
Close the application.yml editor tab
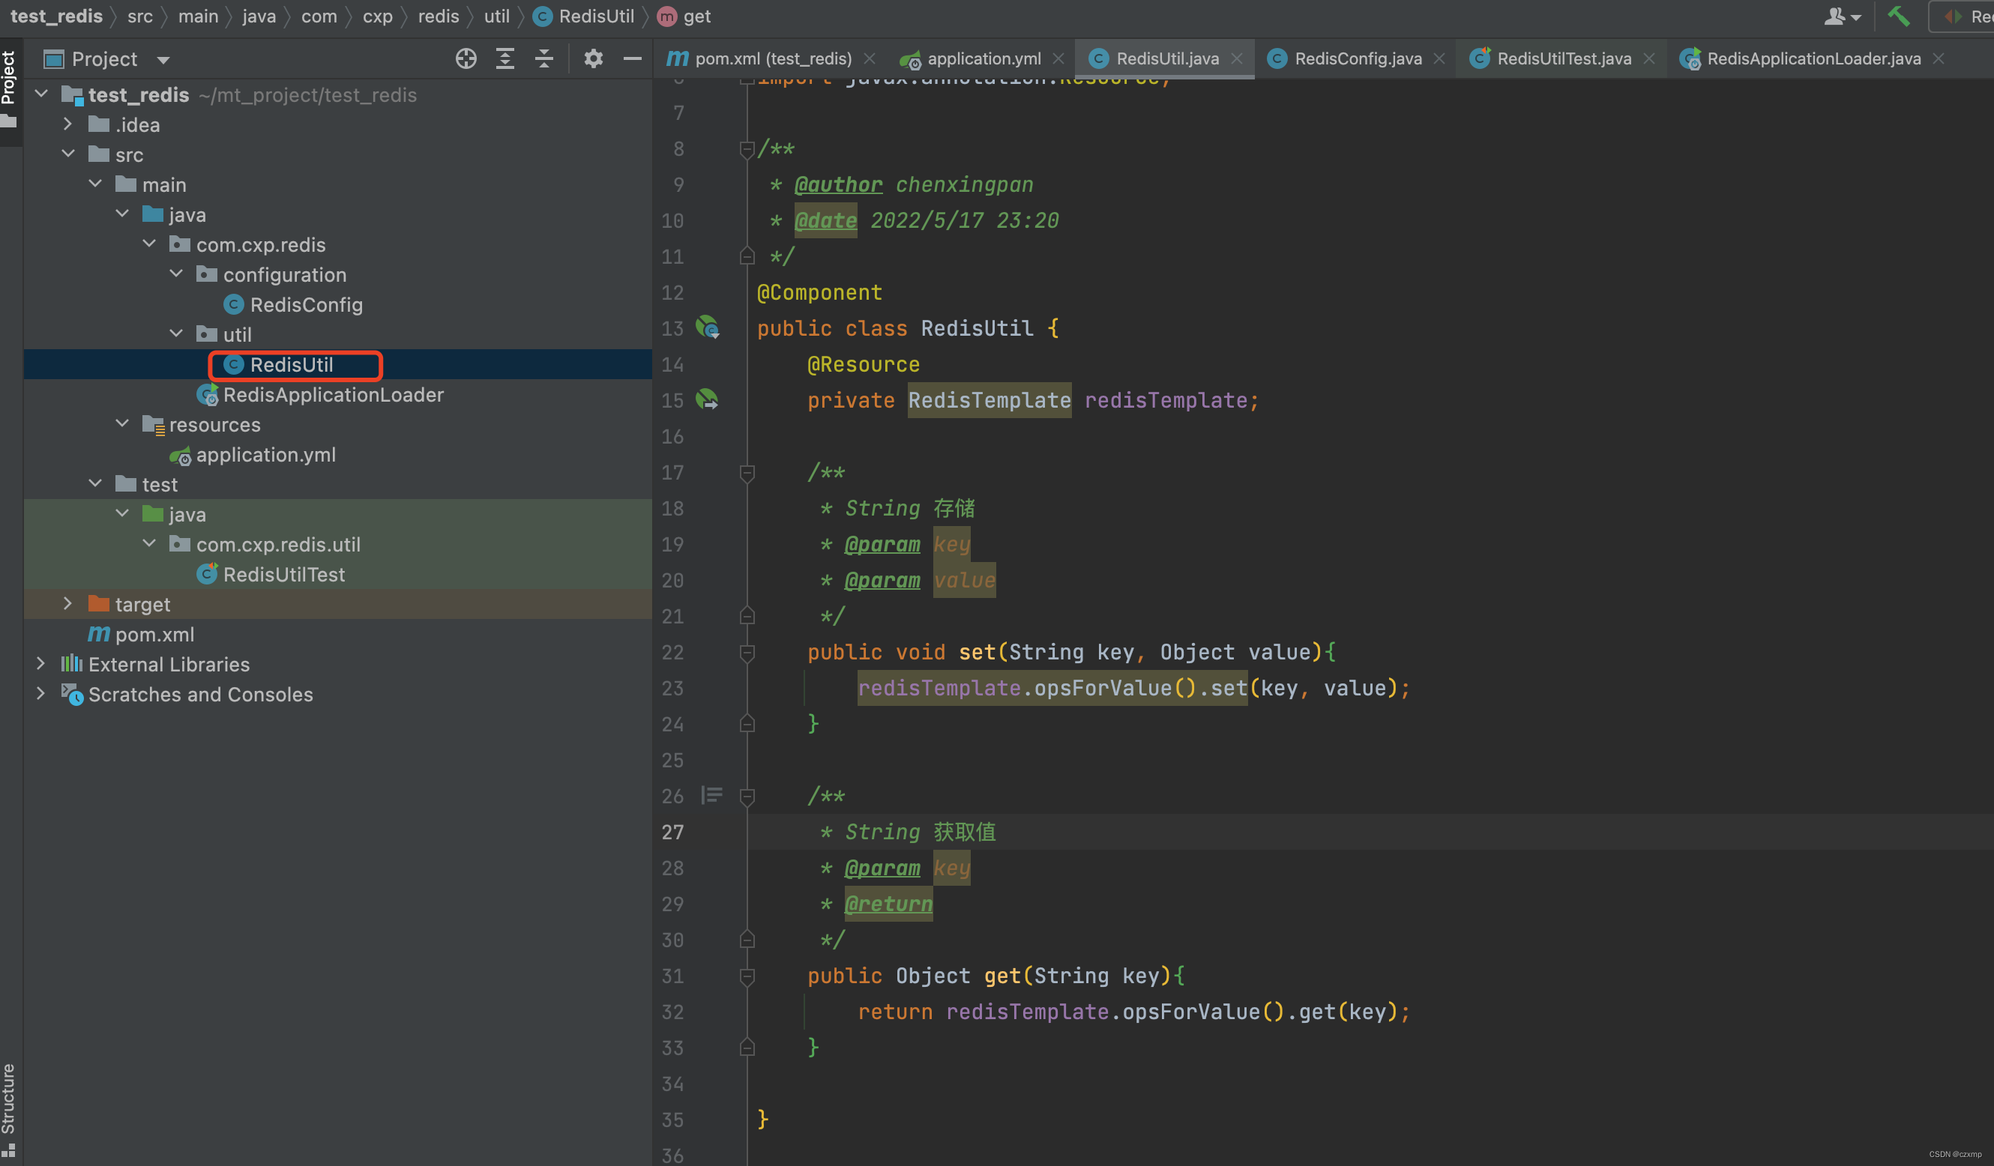(x=1058, y=58)
